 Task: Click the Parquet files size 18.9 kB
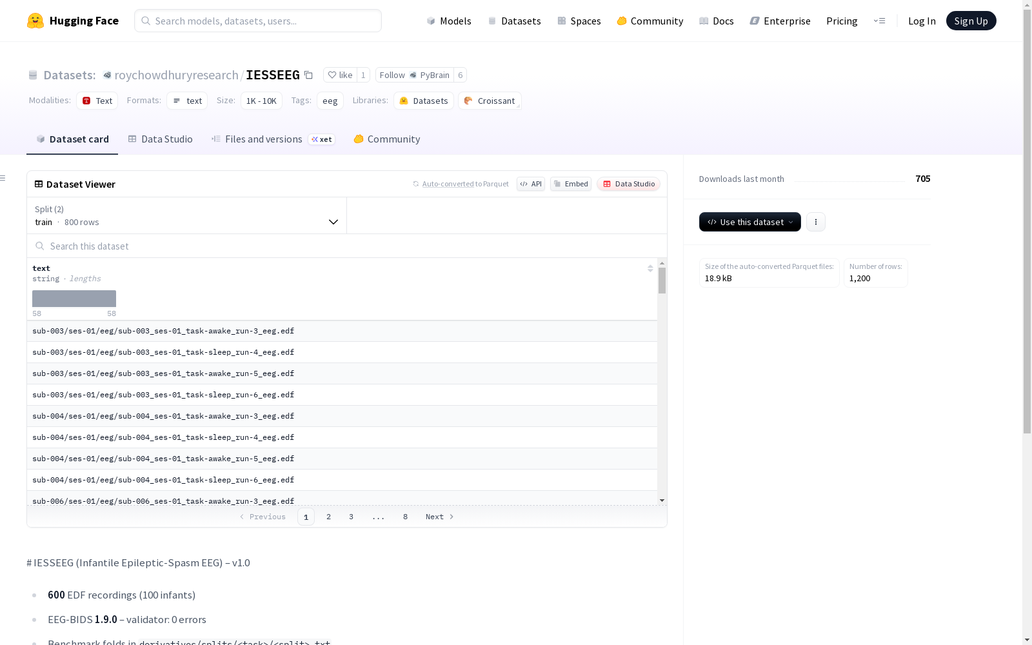point(718,279)
